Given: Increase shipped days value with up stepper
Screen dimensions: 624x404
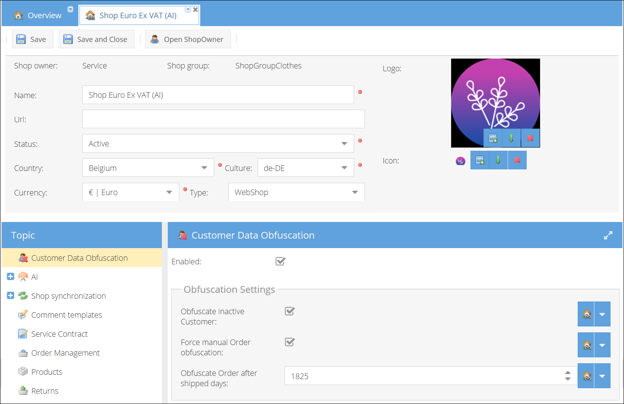Looking at the screenshot, I should 568,372.
